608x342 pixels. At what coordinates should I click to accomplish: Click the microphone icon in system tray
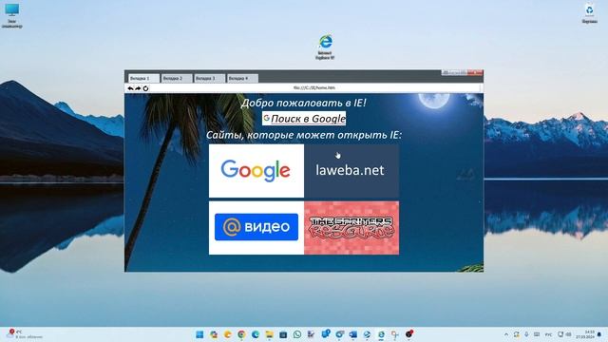coord(526,334)
